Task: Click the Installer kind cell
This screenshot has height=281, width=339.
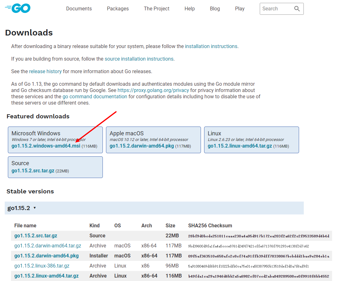Action: (x=99, y=256)
